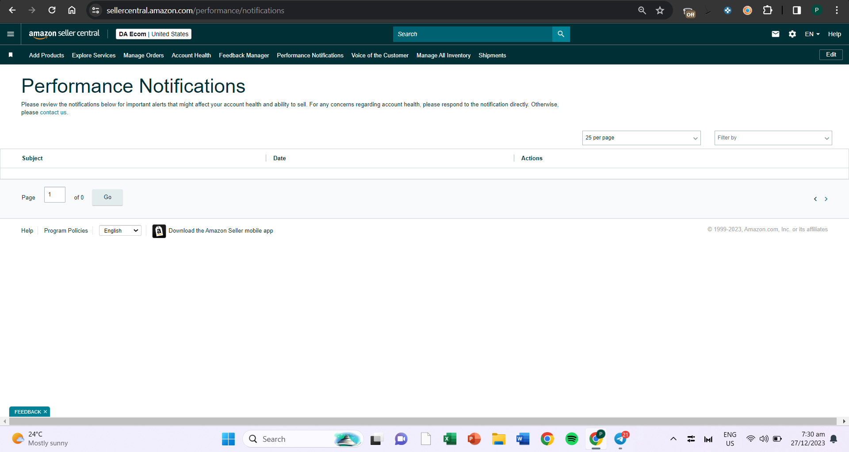Click the Edit button in the nav bar
The height and width of the screenshot is (452, 849).
[831, 55]
